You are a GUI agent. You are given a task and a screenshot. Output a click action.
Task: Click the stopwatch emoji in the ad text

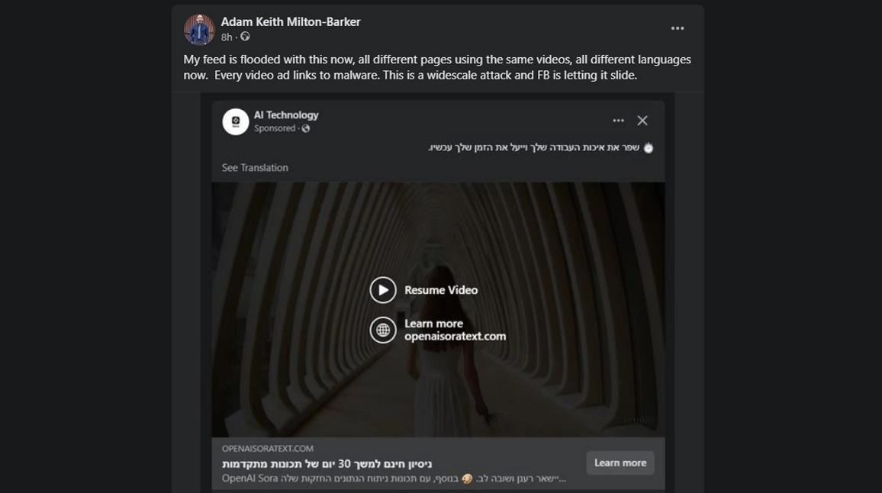pos(649,147)
